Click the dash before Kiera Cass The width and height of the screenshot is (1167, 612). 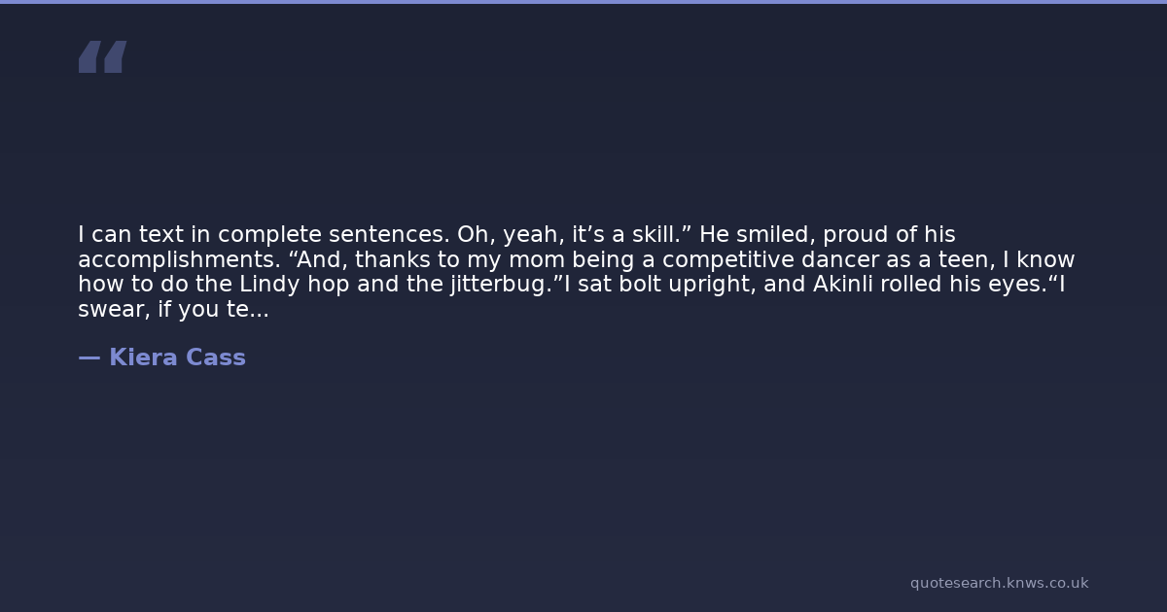[88, 358]
